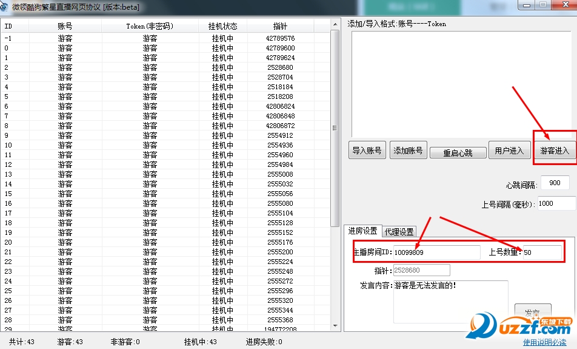Click the 挂机状态 column header
The image size is (577, 349).
[x=222, y=27]
